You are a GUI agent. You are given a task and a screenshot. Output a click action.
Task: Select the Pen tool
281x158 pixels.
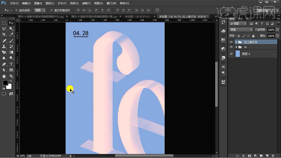pos(4,64)
